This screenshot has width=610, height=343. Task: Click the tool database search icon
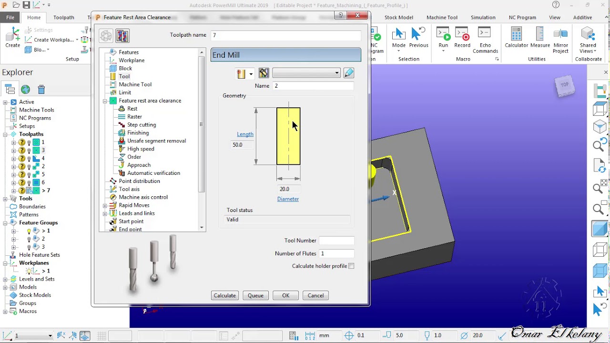[264, 73]
